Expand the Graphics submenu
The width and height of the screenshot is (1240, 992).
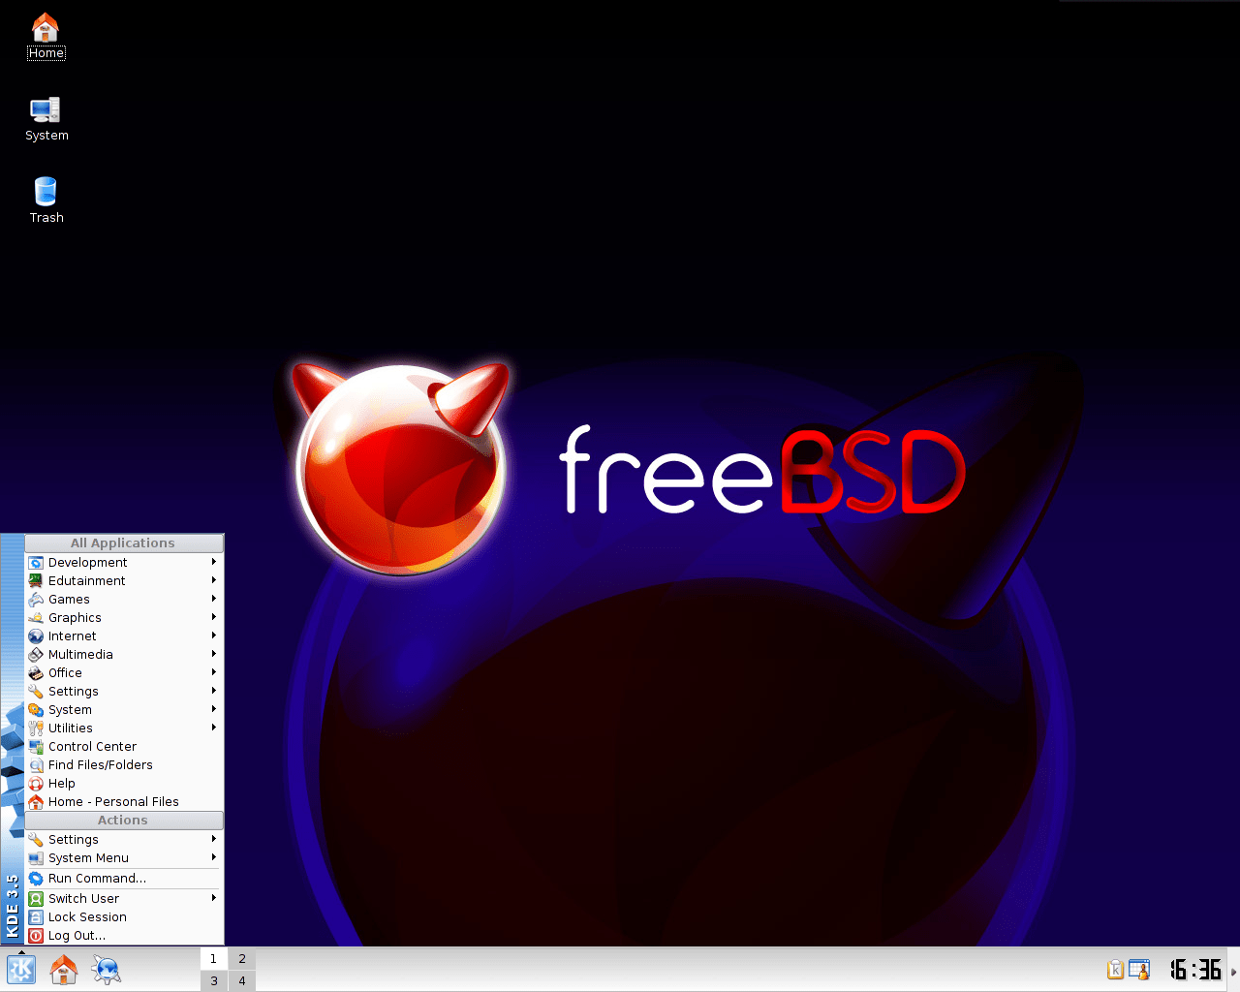76,617
